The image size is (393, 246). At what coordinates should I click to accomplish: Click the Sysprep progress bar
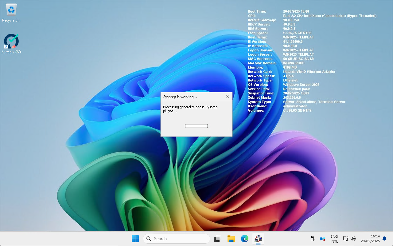(x=196, y=126)
